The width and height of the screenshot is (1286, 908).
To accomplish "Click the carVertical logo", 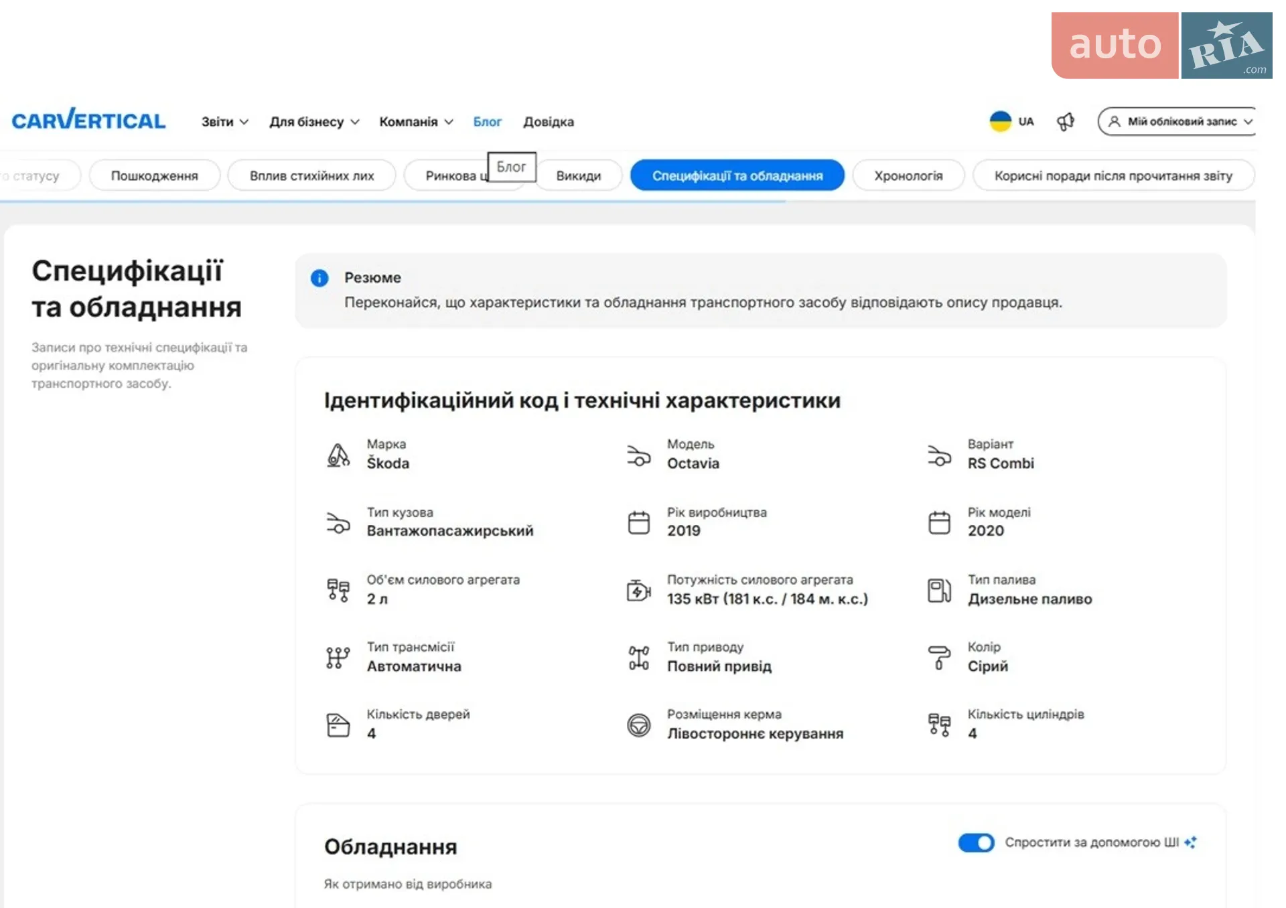I will point(88,121).
